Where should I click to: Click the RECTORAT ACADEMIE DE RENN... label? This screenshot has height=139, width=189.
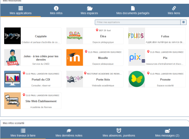pyautogui.click(x=104, y=74)
